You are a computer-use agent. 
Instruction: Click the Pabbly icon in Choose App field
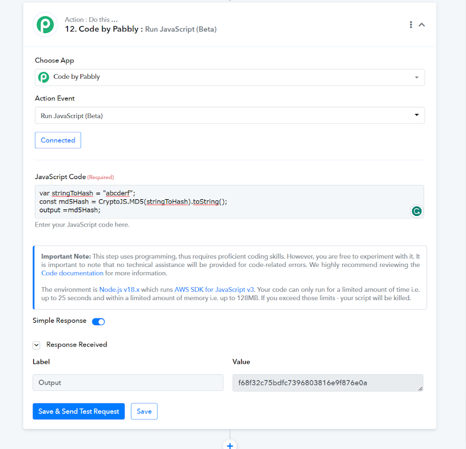coord(44,77)
